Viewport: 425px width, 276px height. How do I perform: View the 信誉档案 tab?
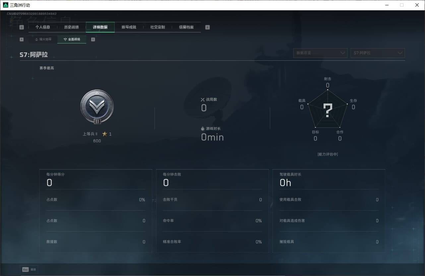pyautogui.click(x=186, y=27)
